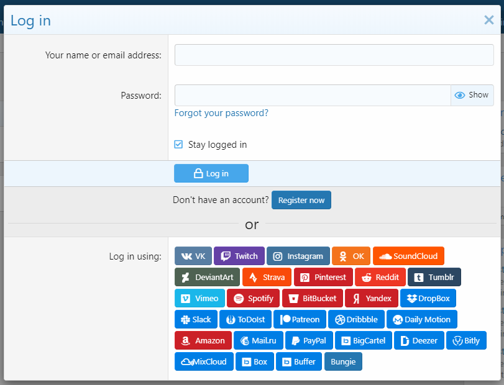This screenshot has height=385, width=504.
Task: Select Mail.ru login
Action: click(x=259, y=340)
